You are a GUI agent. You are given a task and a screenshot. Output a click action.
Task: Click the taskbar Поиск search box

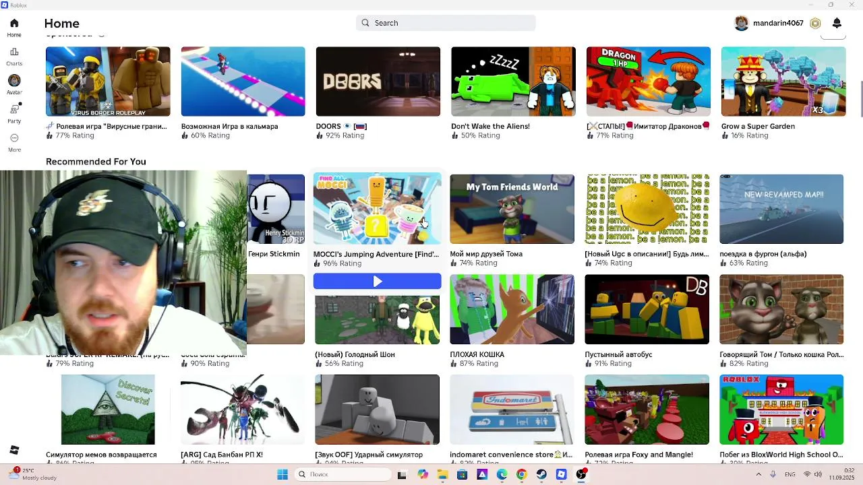pyautogui.click(x=343, y=474)
